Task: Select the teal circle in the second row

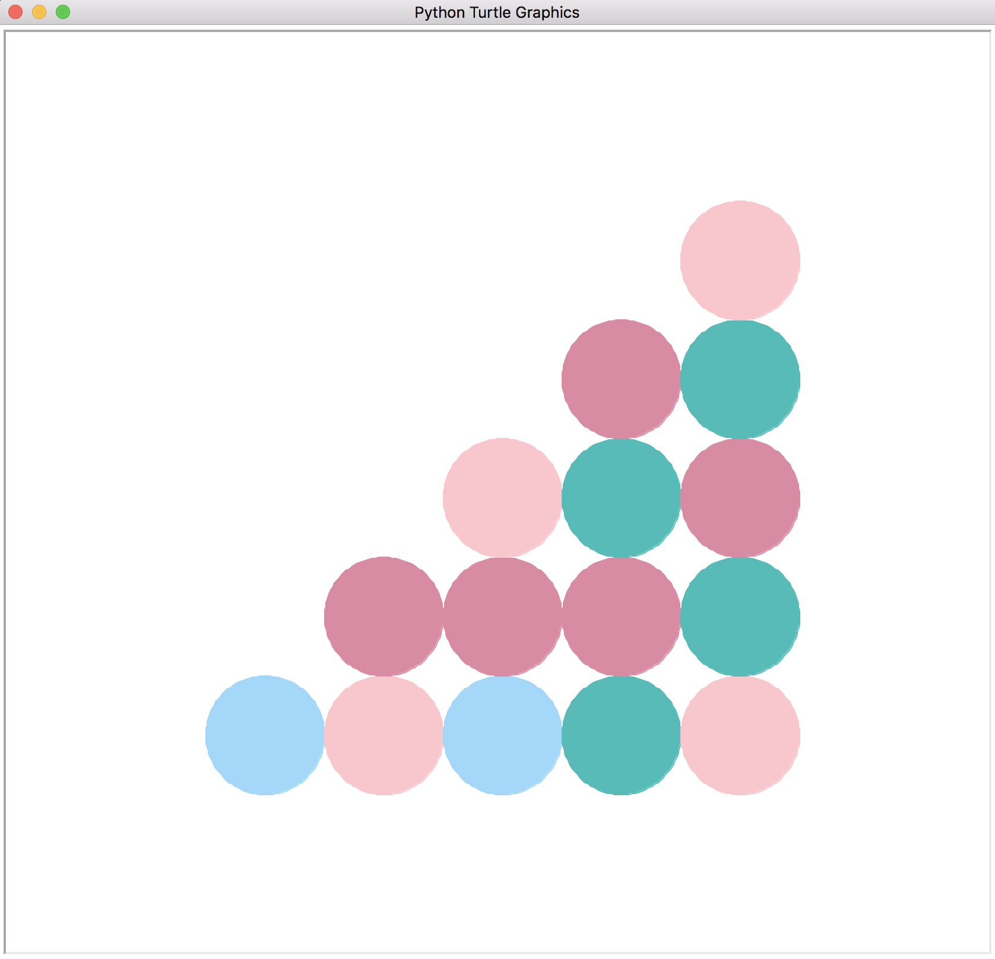Action: tap(740, 379)
